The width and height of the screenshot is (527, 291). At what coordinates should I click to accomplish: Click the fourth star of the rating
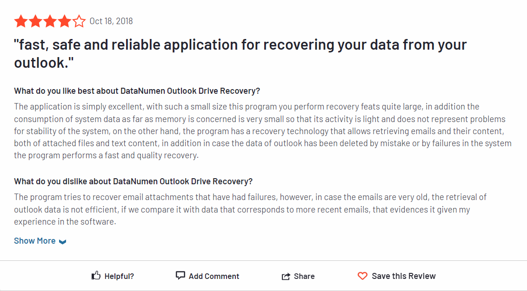[x=64, y=21]
